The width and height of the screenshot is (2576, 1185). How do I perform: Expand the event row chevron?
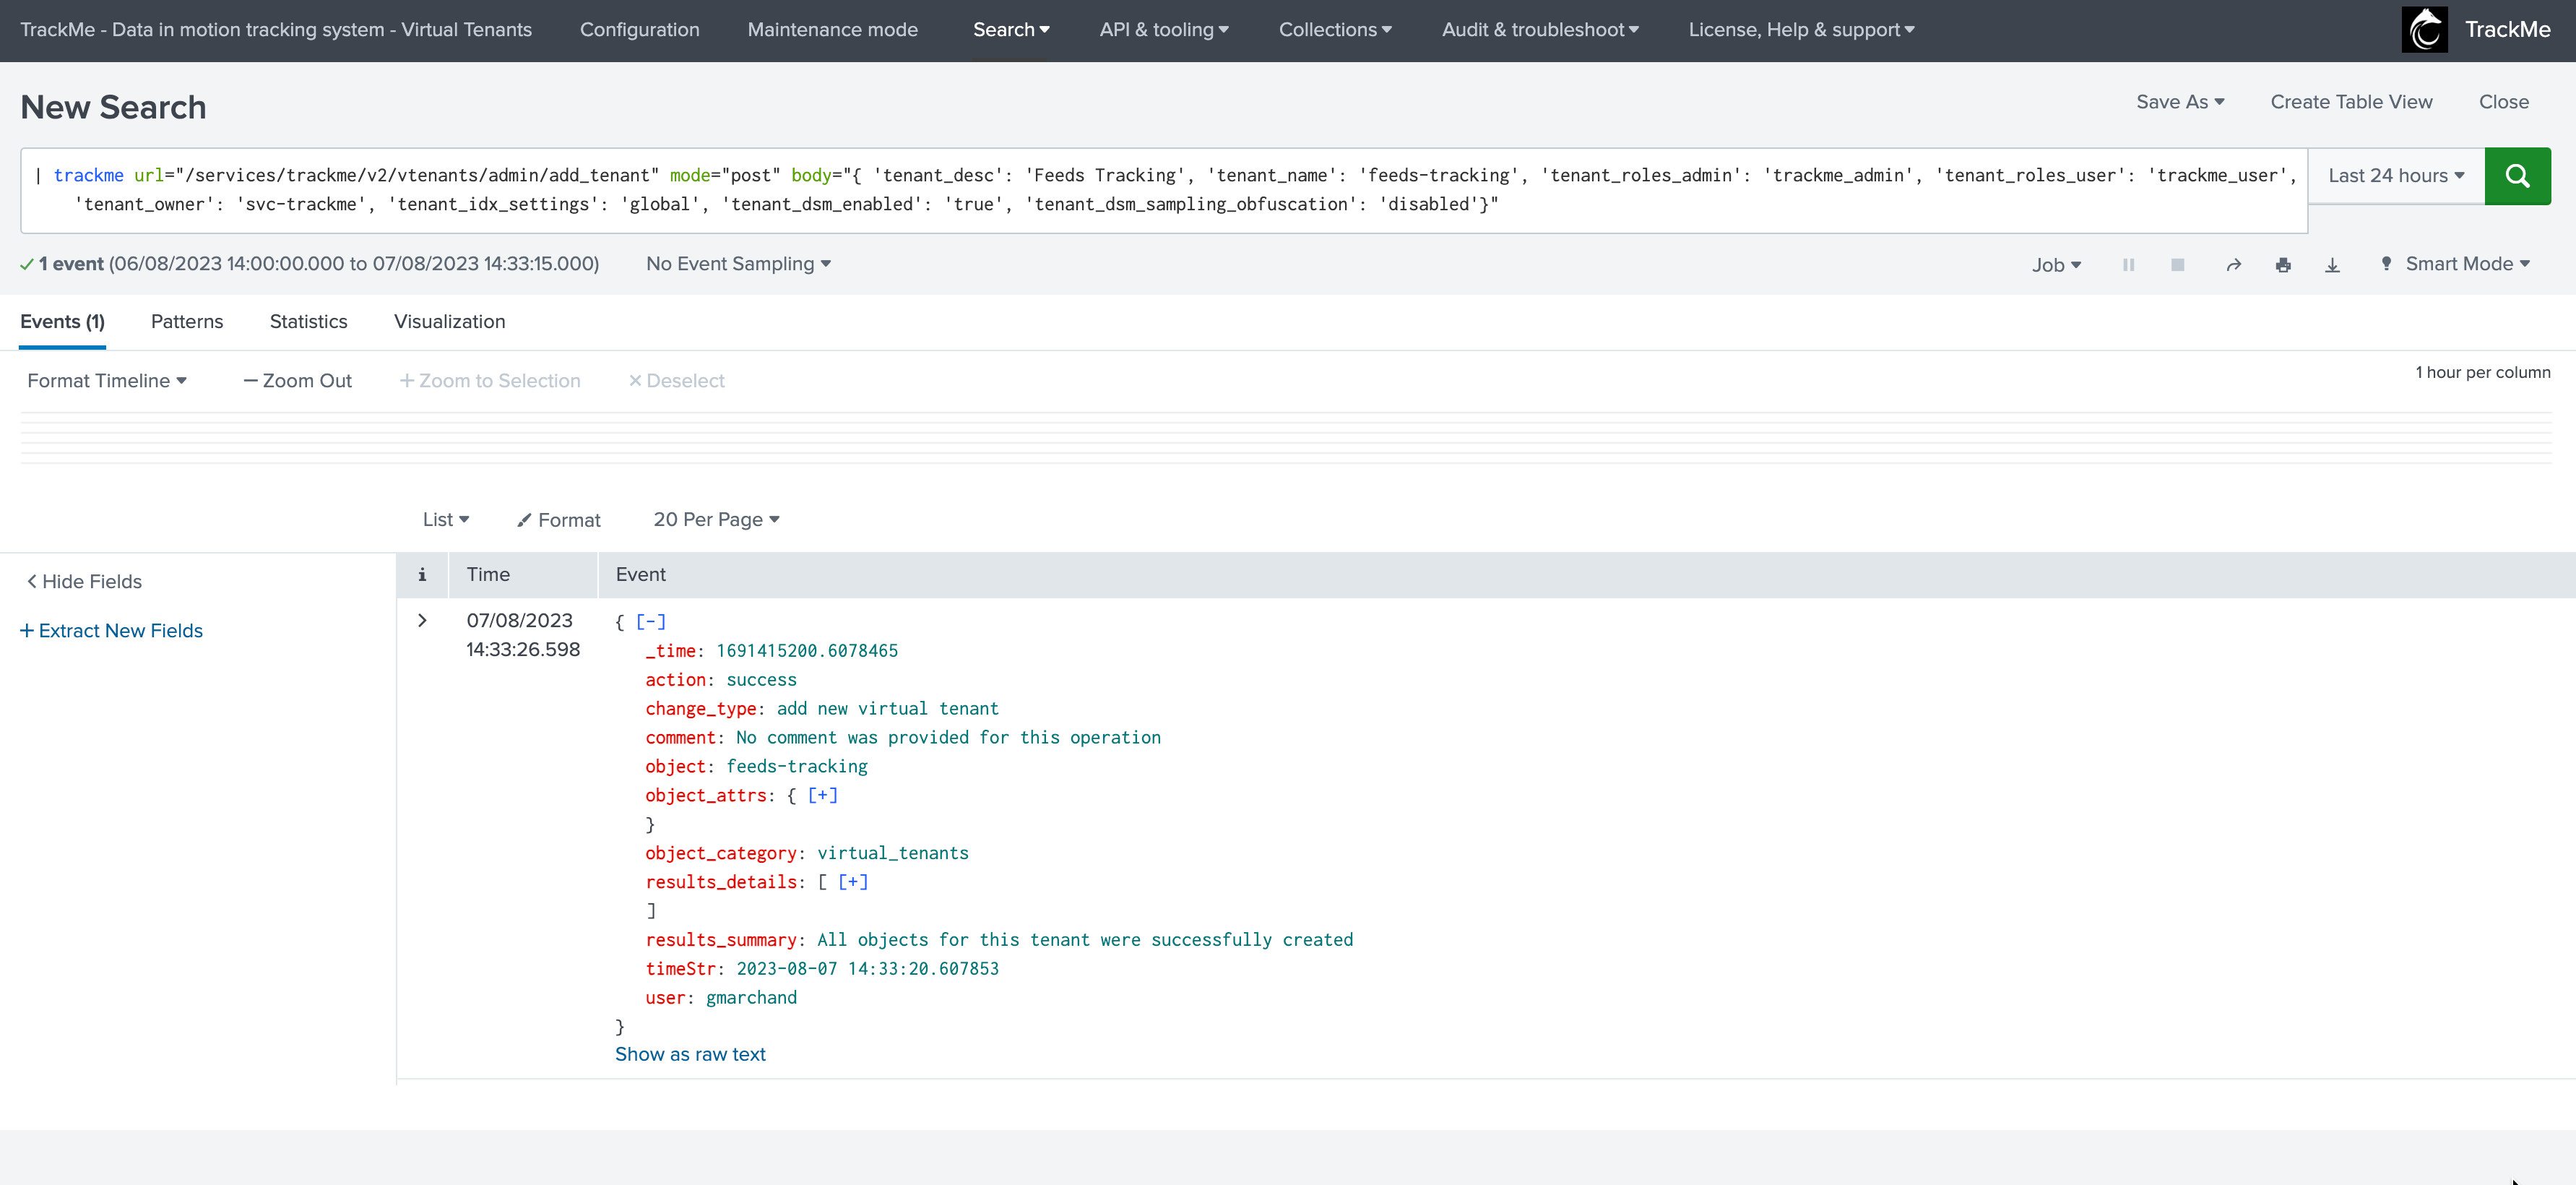[x=422, y=621]
